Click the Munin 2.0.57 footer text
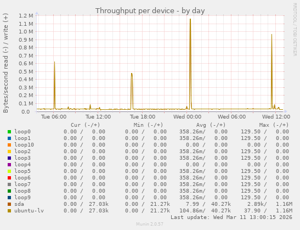This screenshot has height=230, width=300. [150, 224]
